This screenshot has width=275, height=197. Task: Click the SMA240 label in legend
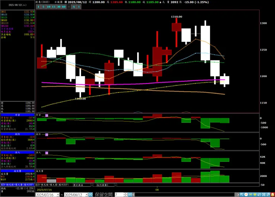pyautogui.click(x=4, y=26)
